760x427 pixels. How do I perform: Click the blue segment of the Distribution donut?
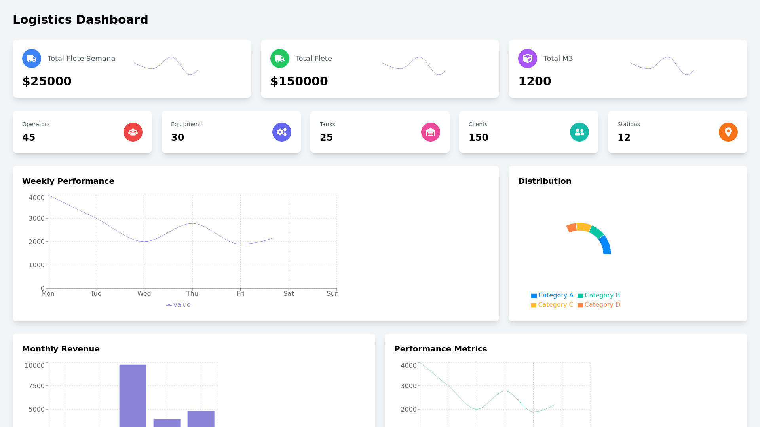pyautogui.click(x=605, y=245)
